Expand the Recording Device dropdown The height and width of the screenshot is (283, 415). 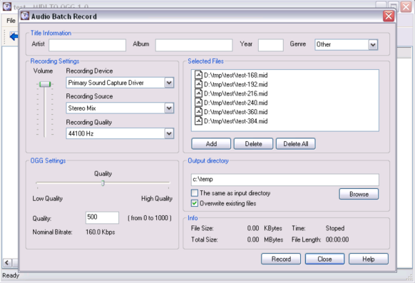[x=169, y=83]
